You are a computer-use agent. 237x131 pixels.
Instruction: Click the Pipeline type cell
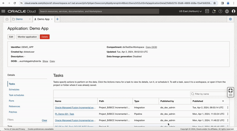pyautogui.click(x=138, y=114)
